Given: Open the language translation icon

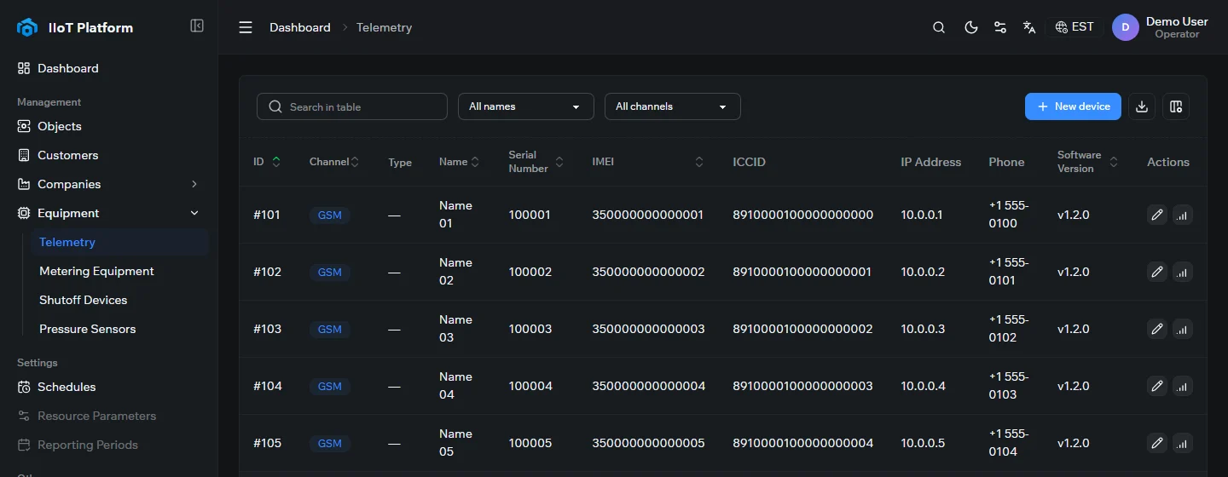Looking at the screenshot, I should click(x=1029, y=27).
